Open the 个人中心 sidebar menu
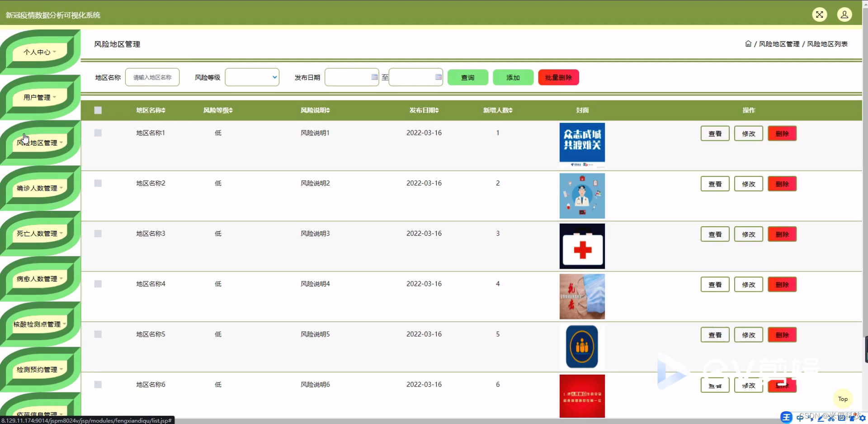Screen dimensions: 868x424 click(38, 52)
